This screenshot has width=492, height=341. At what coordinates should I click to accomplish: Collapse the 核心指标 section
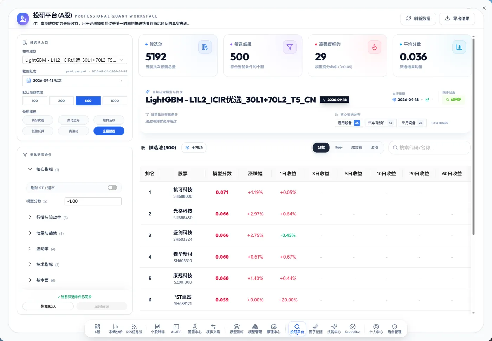tap(44, 169)
